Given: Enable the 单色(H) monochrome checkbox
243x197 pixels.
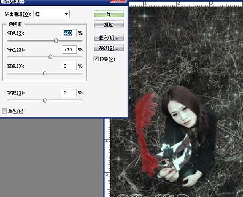Looking at the screenshot, I should [x=4, y=111].
